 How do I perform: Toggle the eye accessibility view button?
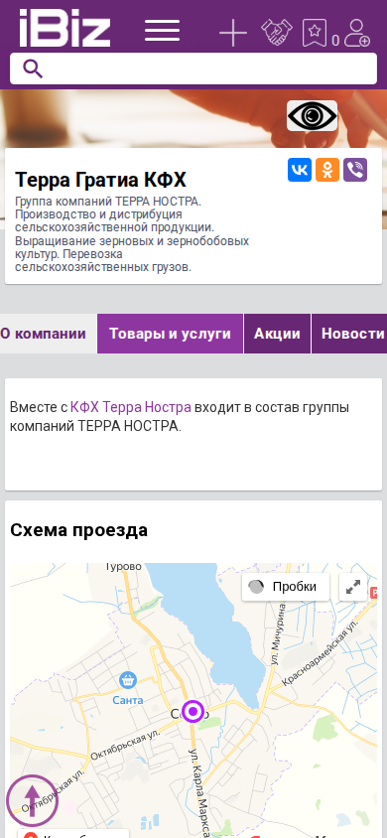coord(313,115)
